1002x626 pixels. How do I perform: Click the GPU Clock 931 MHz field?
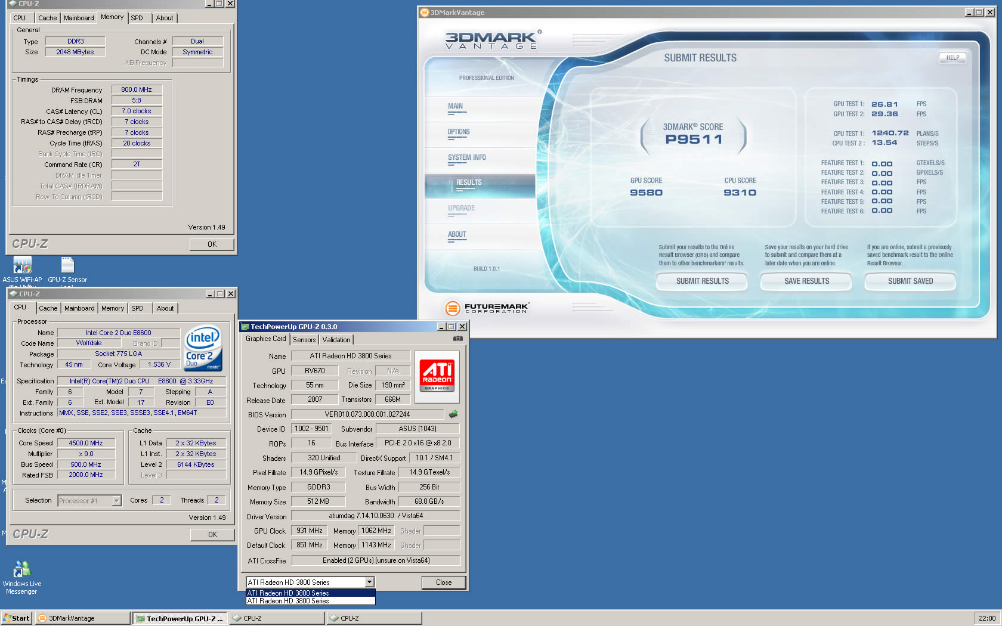coord(310,531)
